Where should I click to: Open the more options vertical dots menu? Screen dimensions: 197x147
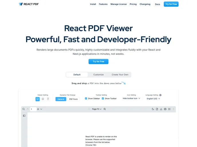tap(174, 109)
